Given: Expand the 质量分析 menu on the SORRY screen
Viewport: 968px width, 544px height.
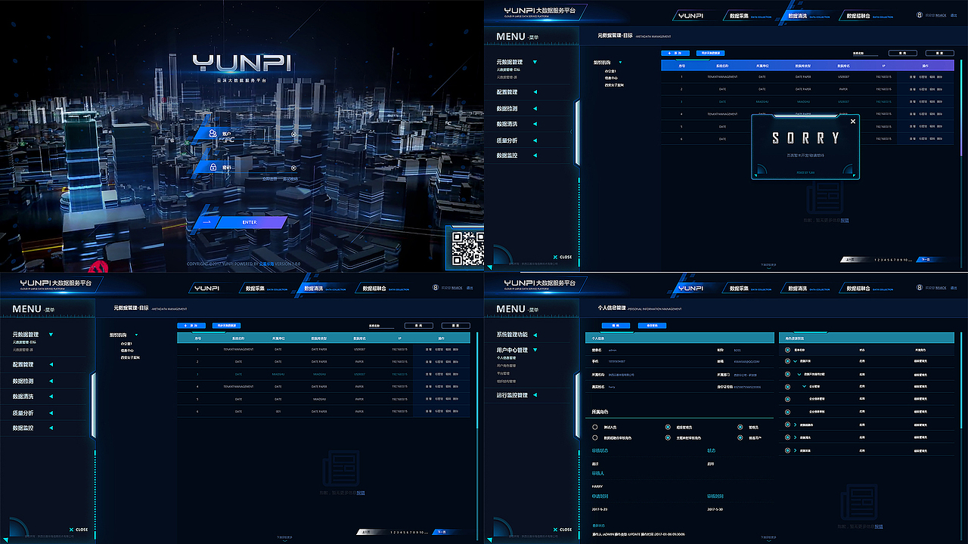Looking at the screenshot, I should click(535, 141).
